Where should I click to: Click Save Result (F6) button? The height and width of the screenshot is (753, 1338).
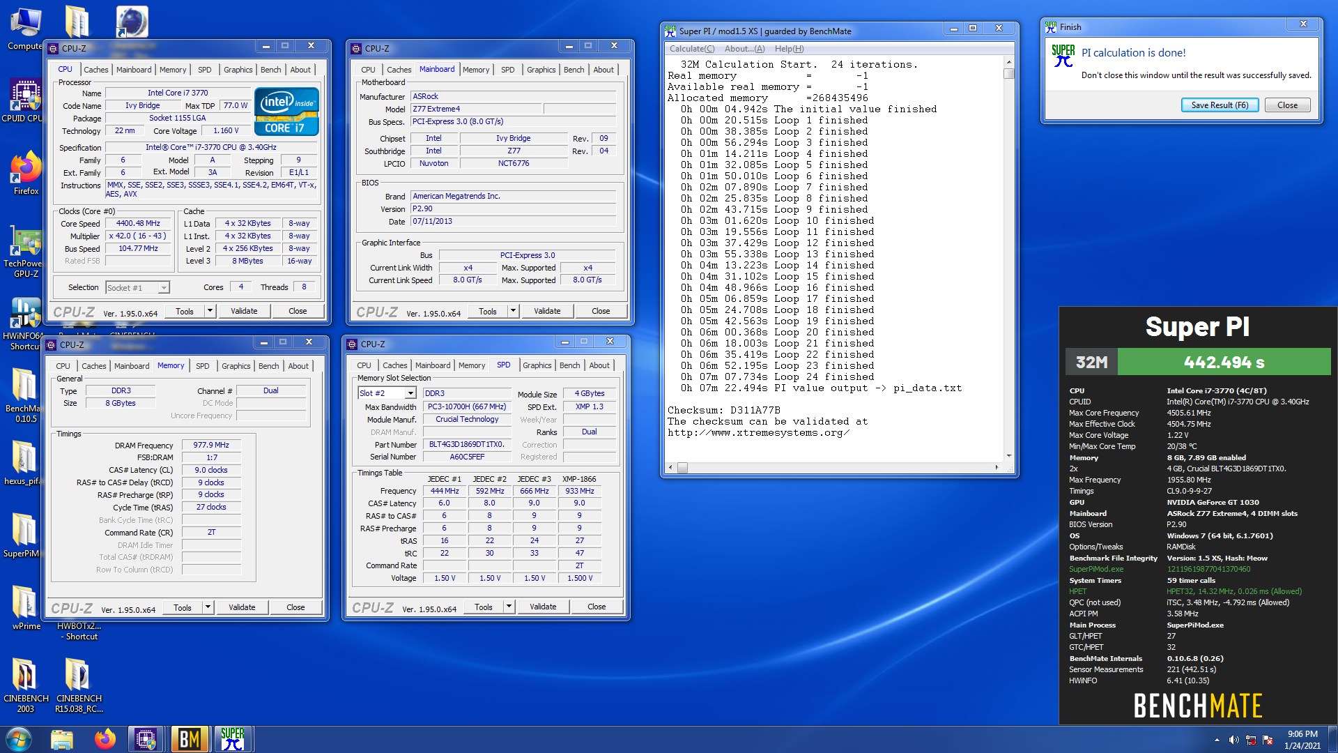1220,105
